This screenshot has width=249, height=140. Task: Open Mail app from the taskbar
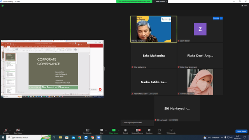click(x=73, y=137)
